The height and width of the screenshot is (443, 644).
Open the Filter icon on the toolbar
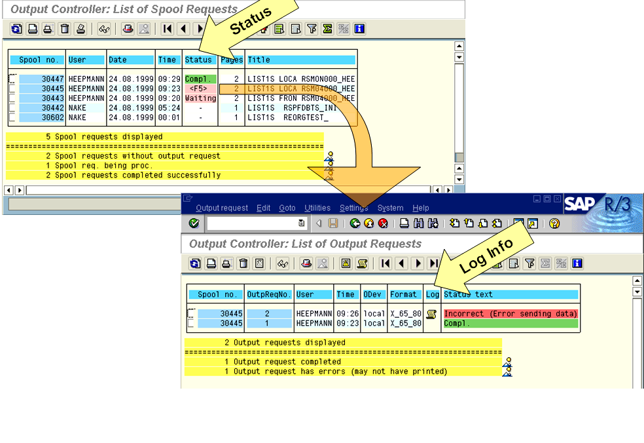(x=312, y=29)
